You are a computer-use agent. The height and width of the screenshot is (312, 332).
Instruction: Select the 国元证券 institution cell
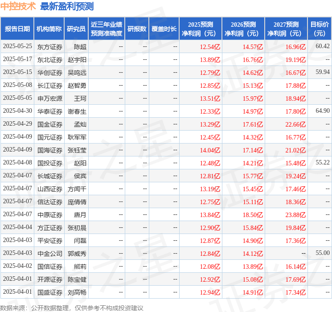click(x=50, y=137)
